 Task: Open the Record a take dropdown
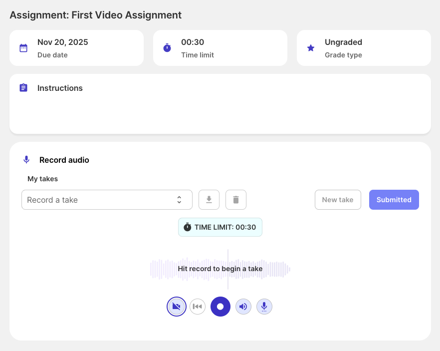(107, 199)
